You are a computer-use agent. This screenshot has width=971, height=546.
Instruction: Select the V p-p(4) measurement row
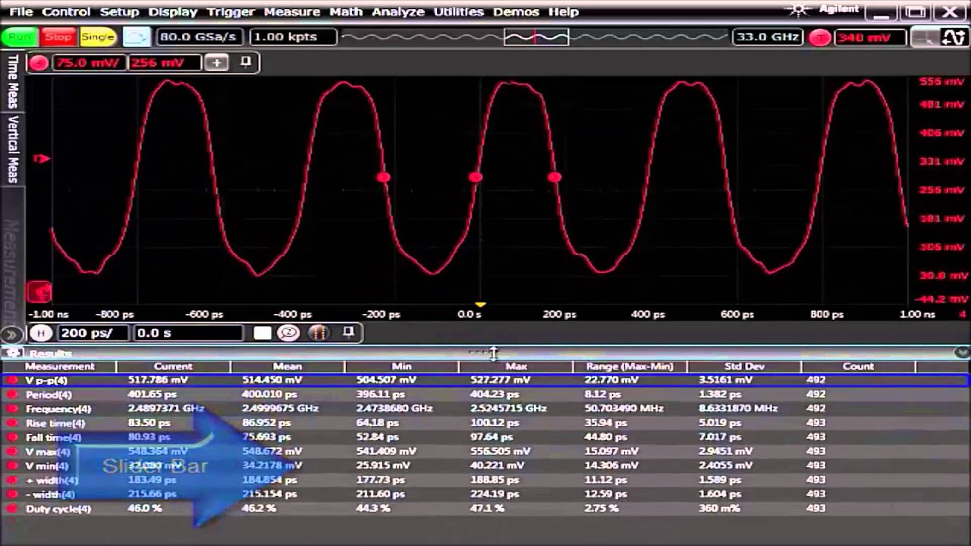(485, 380)
